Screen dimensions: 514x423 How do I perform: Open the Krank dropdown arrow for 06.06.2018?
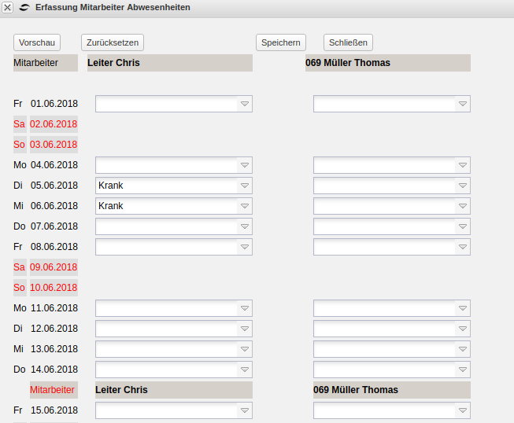point(244,206)
